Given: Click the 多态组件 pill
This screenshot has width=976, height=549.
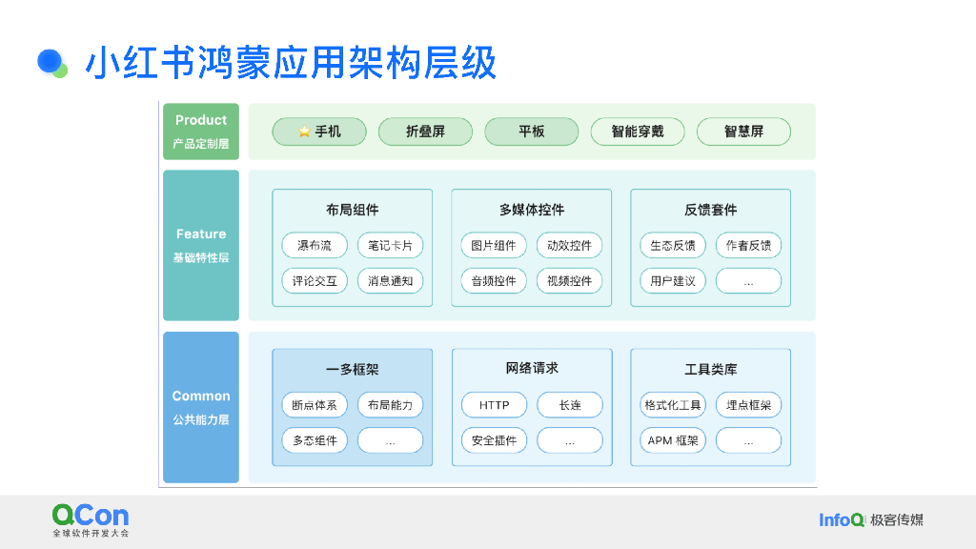Looking at the screenshot, I should [x=315, y=440].
